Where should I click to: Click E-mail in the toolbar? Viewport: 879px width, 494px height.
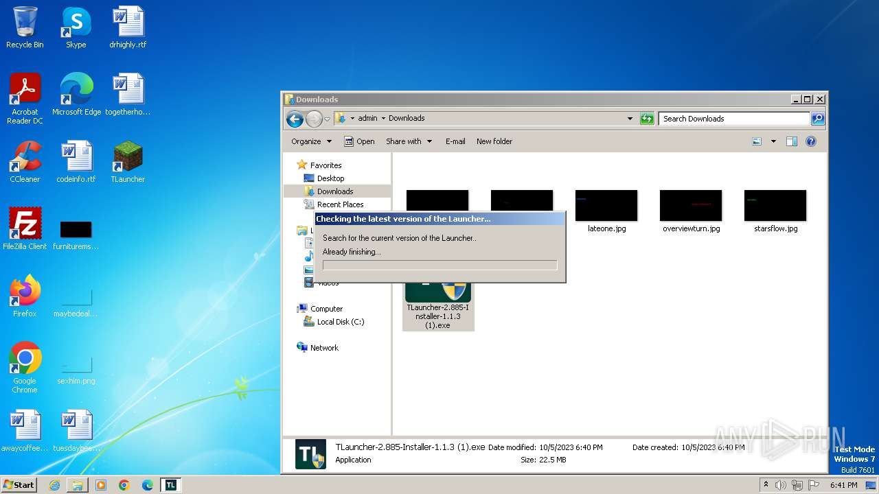[455, 141]
